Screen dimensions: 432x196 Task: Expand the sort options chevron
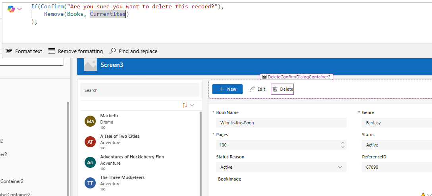coord(192,105)
